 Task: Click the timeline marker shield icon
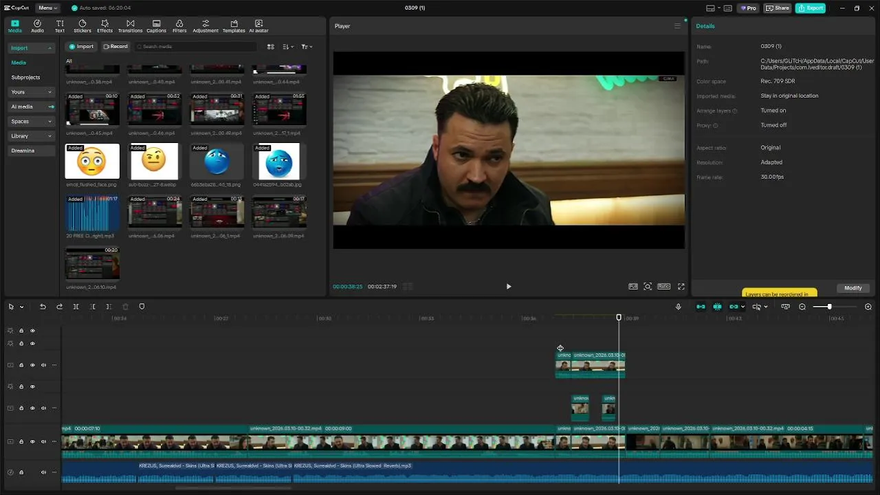[142, 307]
